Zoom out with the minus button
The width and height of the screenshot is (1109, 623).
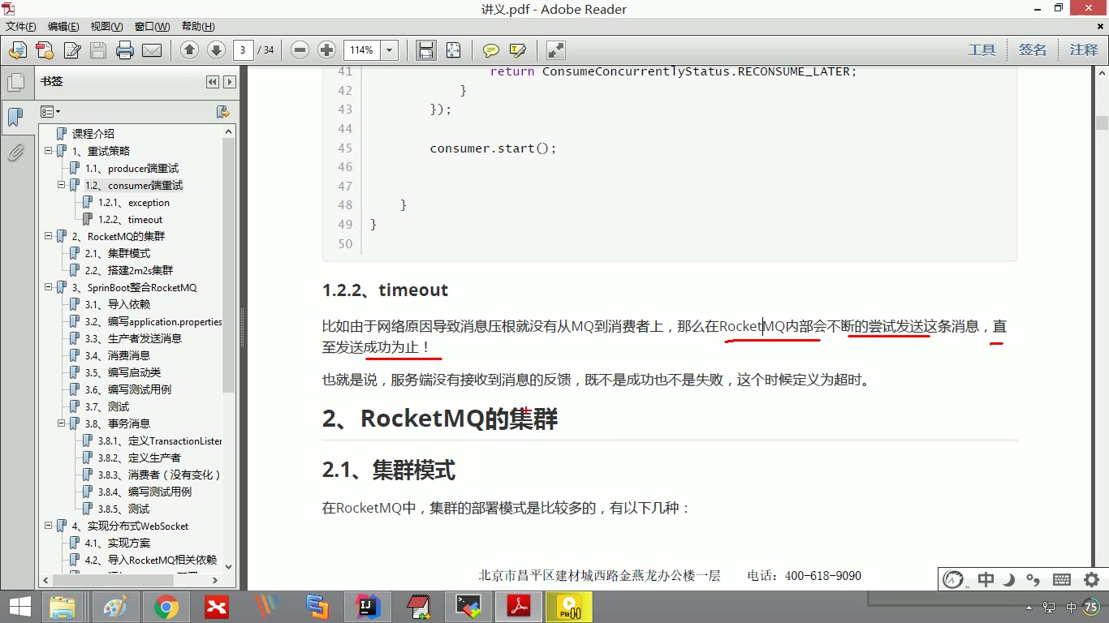[x=300, y=50]
